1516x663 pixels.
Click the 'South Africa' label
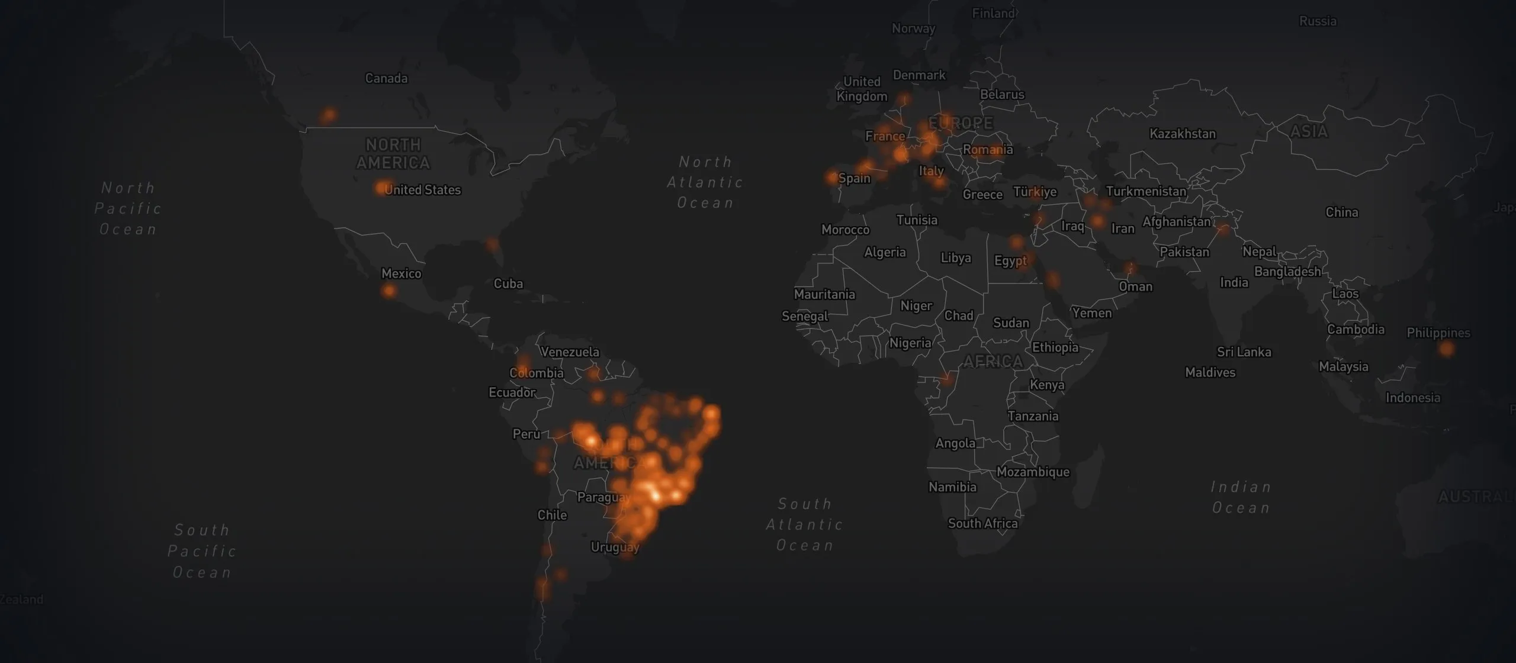pyautogui.click(x=983, y=523)
